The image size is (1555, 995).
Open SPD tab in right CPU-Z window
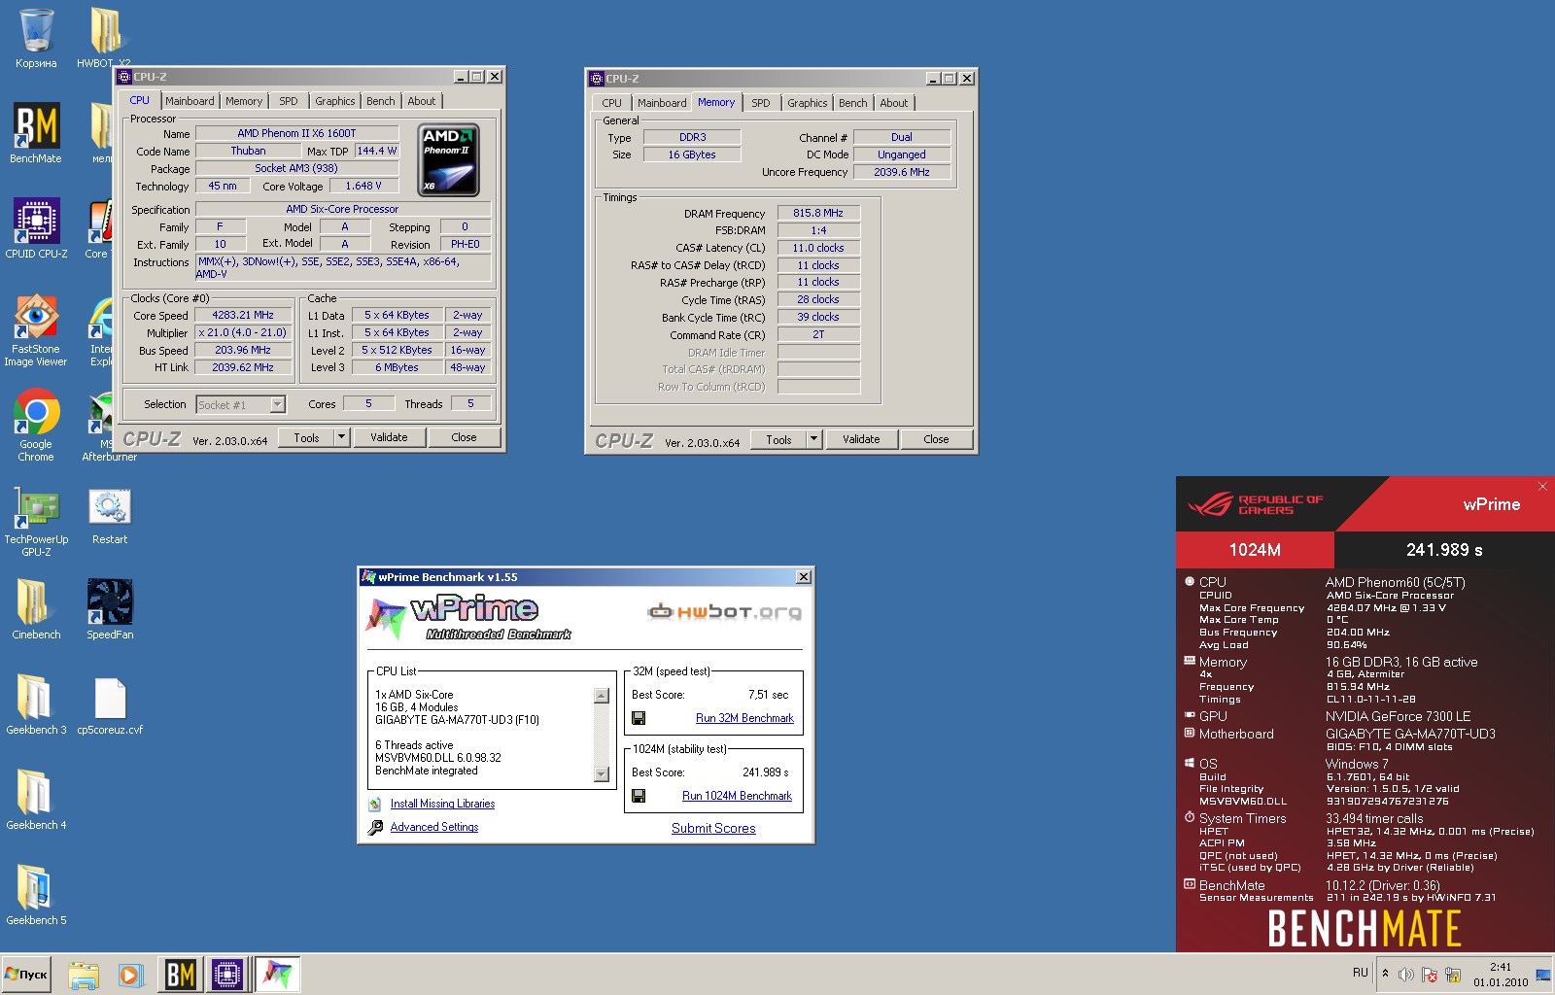(761, 103)
